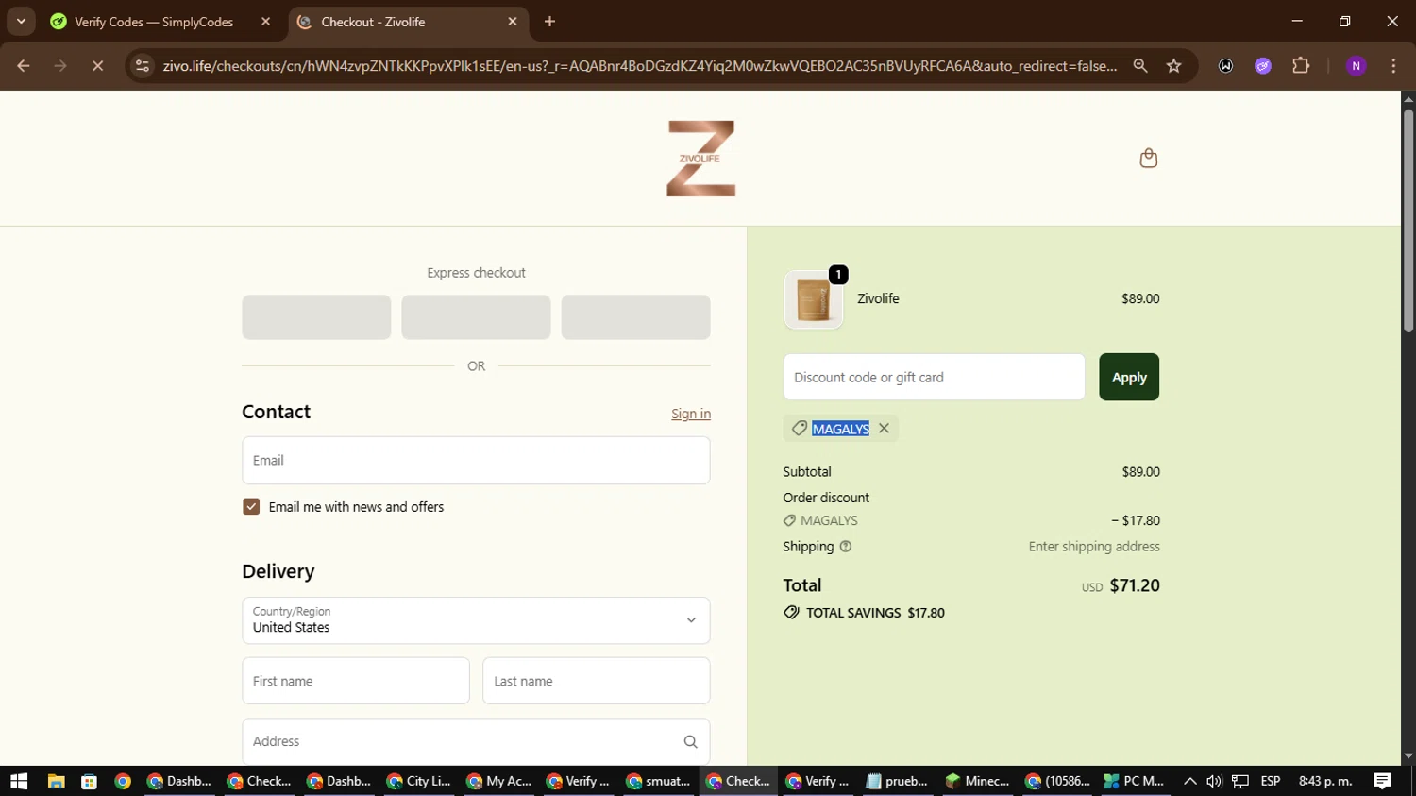1416x796 pixels.
Task: Click the third express checkout button
Action: (635, 317)
